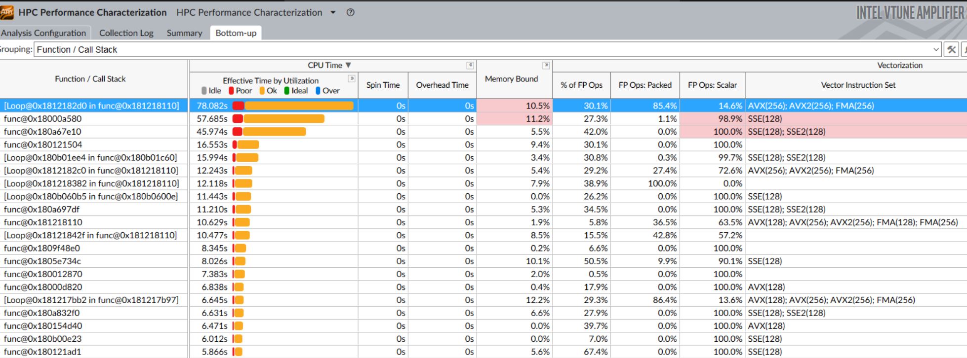Click the 12.2% Memory Bound cell
967x358 pixels.
(x=515, y=300)
